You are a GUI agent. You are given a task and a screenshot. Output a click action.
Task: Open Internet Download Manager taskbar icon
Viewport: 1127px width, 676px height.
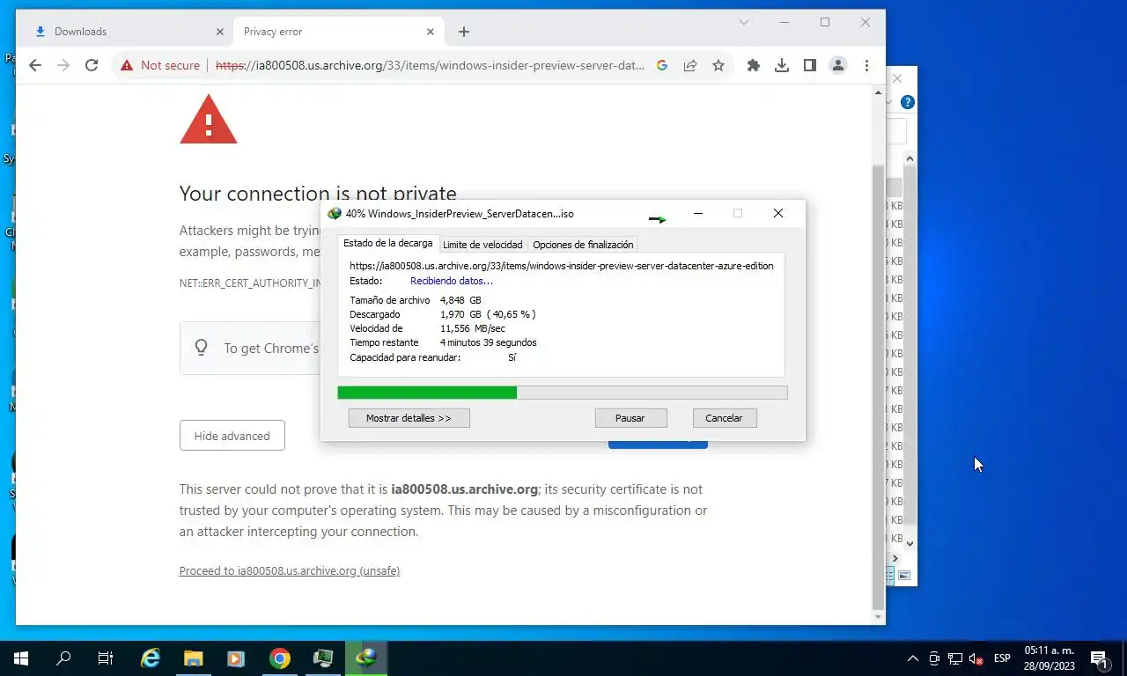pos(366,658)
